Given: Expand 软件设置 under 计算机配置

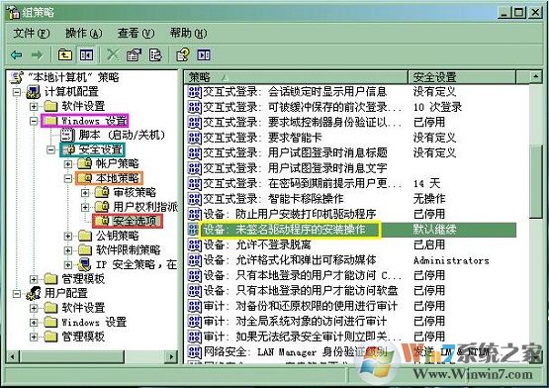Looking at the screenshot, I should coord(34,106).
